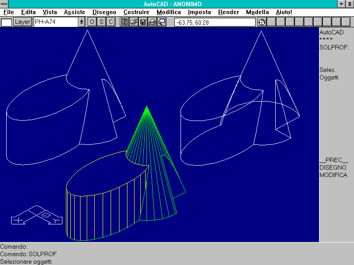
Task: Click the Comando: SOLPROF command line
Action: coord(28,254)
